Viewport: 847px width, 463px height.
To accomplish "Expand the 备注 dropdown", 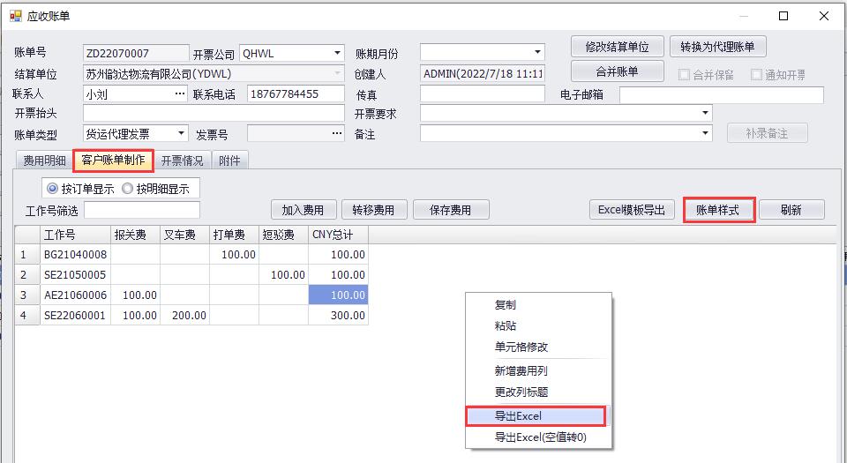I will pyautogui.click(x=705, y=133).
